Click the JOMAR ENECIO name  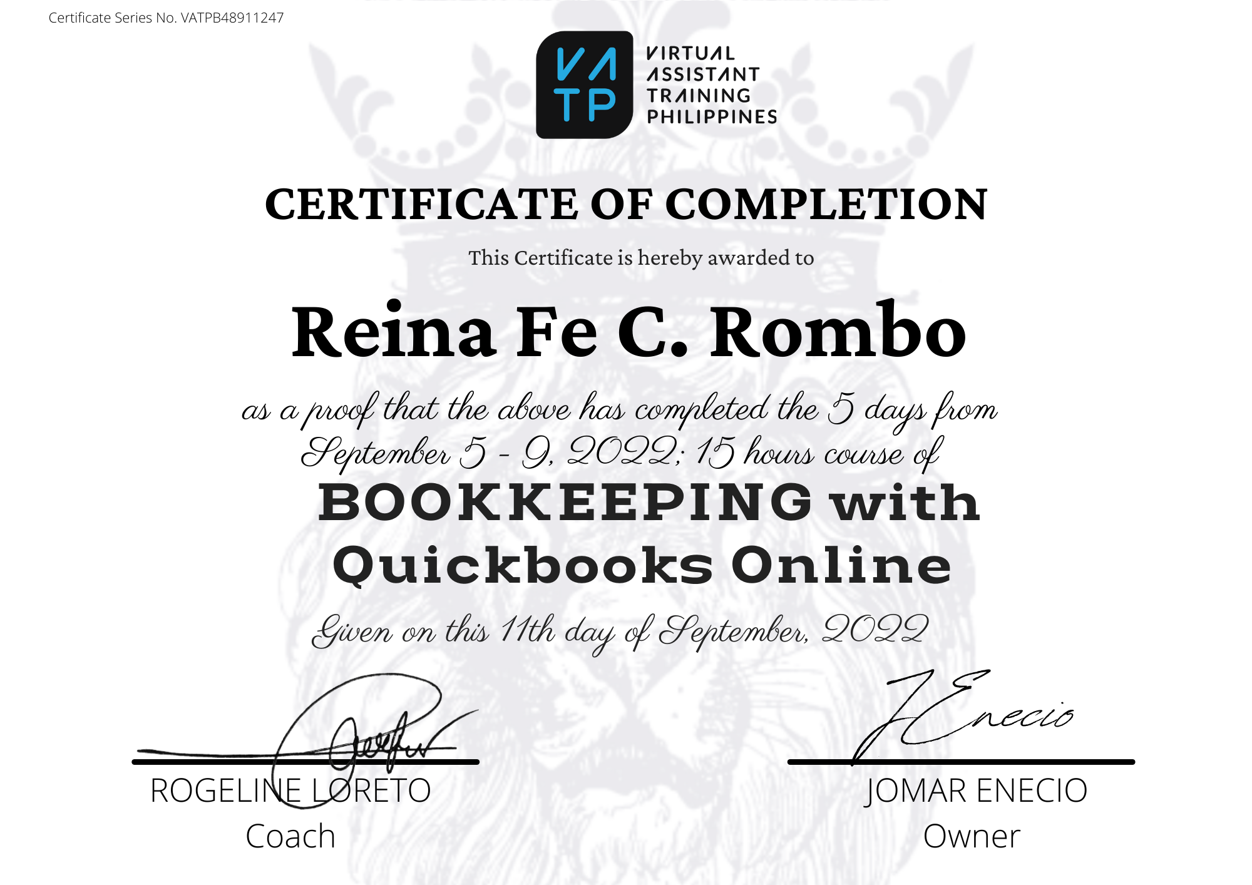point(976,790)
